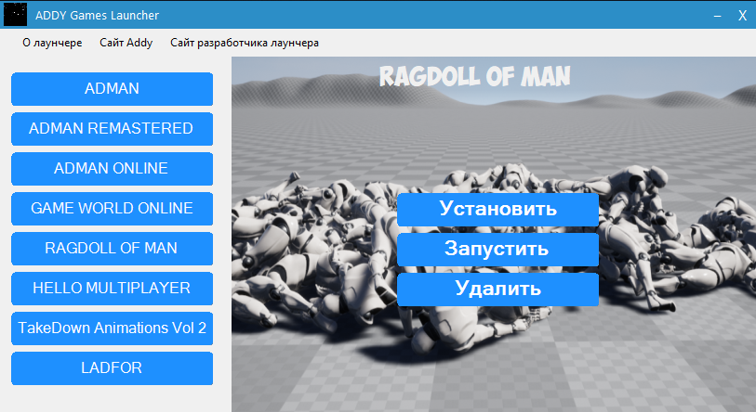Open the 'О лаунчере' menu
Image resolution: width=756 pixels, height=412 pixels.
(52, 43)
